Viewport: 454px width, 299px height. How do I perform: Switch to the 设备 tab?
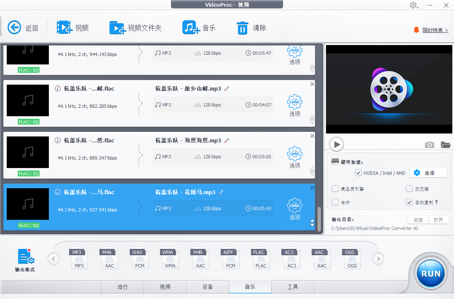[x=208, y=287]
